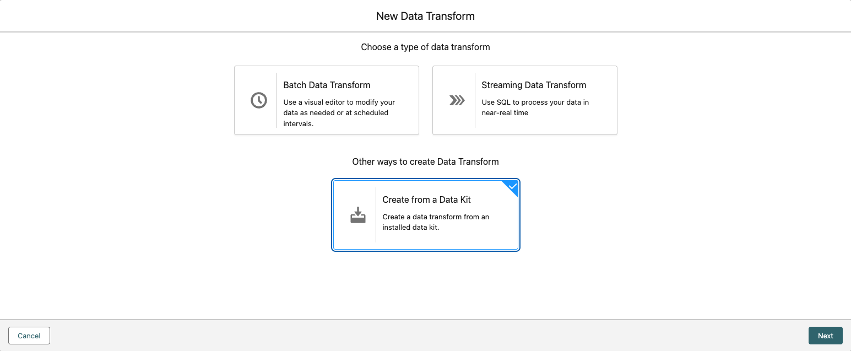Choose the Streaming Data Transform title
This screenshot has height=351, width=851.
click(534, 85)
